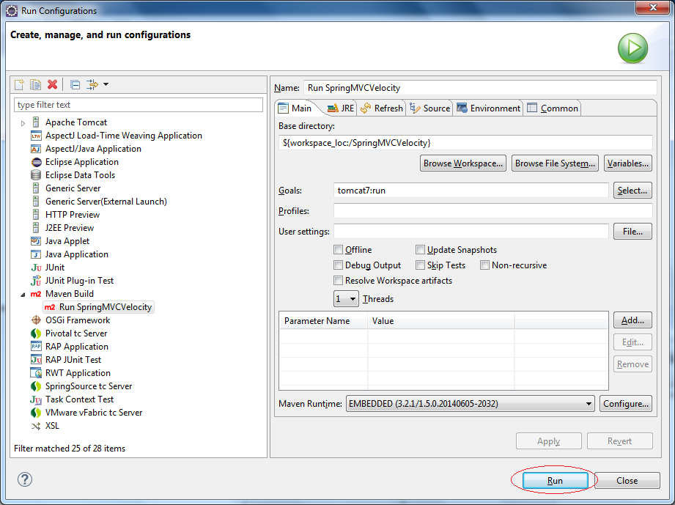The height and width of the screenshot is (505, 675).
Task: Enable the Non-recursive checkbox
Action: point(484,265)
